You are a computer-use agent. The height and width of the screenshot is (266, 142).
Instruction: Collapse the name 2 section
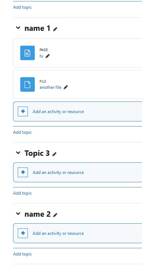coord(18,214)
